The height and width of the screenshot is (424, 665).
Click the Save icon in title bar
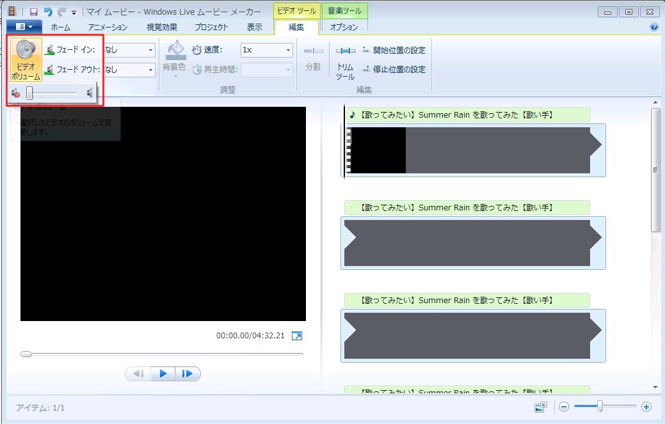click(34, 12)
